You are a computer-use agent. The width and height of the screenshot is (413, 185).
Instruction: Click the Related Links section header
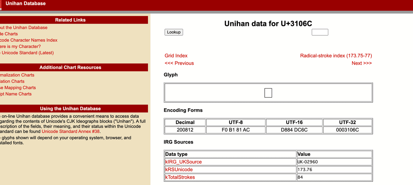71,20
